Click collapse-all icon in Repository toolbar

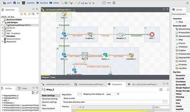click(21, 14)
